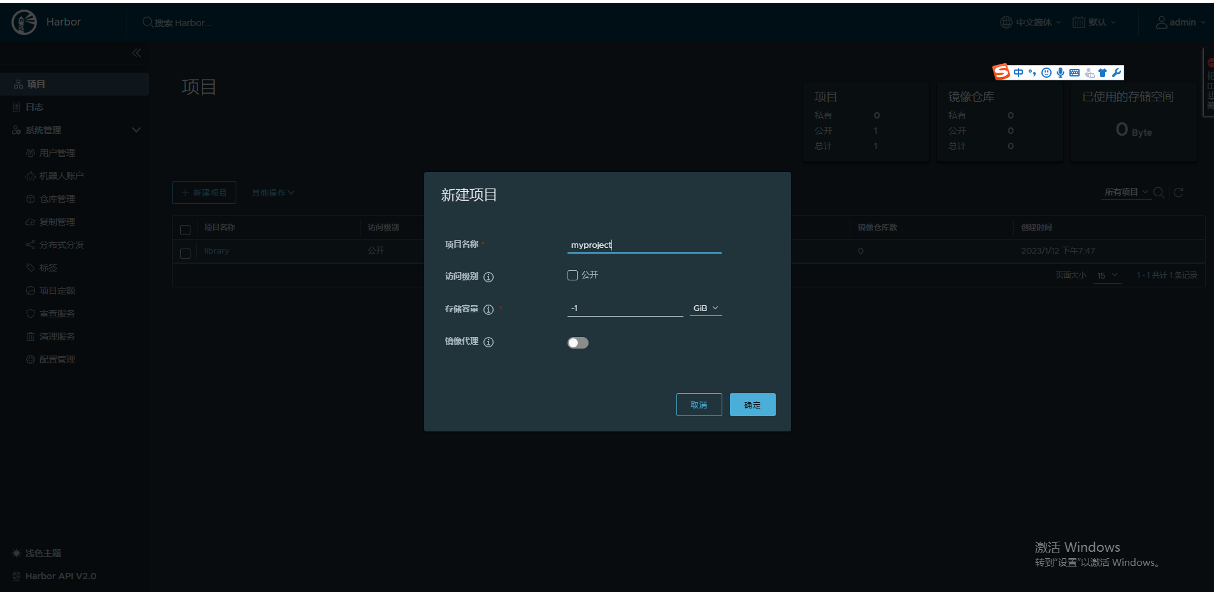Open the 项目 sidebar menu item

[x=75, y=84]
